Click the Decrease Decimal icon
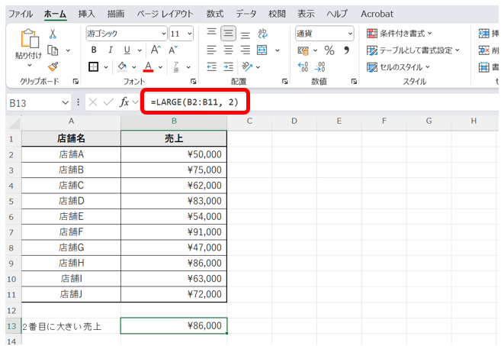 pos(320,67)
